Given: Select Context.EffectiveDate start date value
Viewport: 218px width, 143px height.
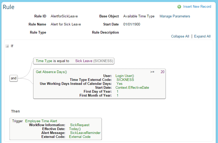Looking at the screenshot, I should pos(130,88).
